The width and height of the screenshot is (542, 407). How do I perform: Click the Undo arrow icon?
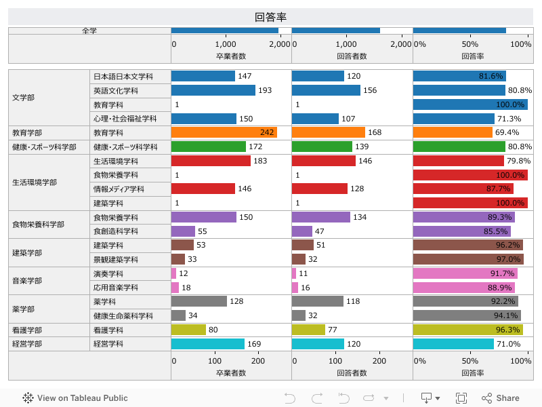[x=290, y=398]
